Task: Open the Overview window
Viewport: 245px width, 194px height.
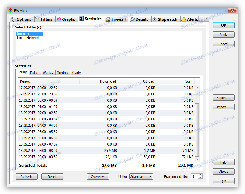Action: click(98, 176)
